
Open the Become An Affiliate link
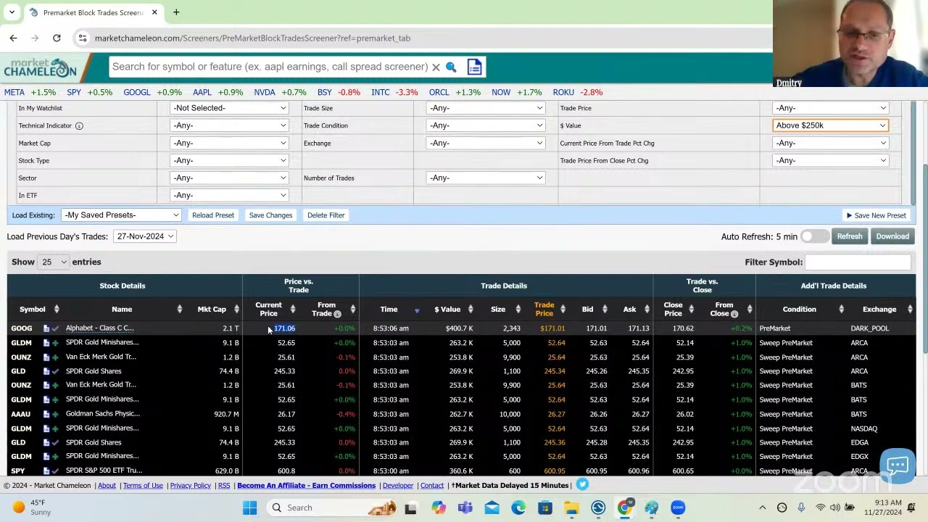click(306, 486)
